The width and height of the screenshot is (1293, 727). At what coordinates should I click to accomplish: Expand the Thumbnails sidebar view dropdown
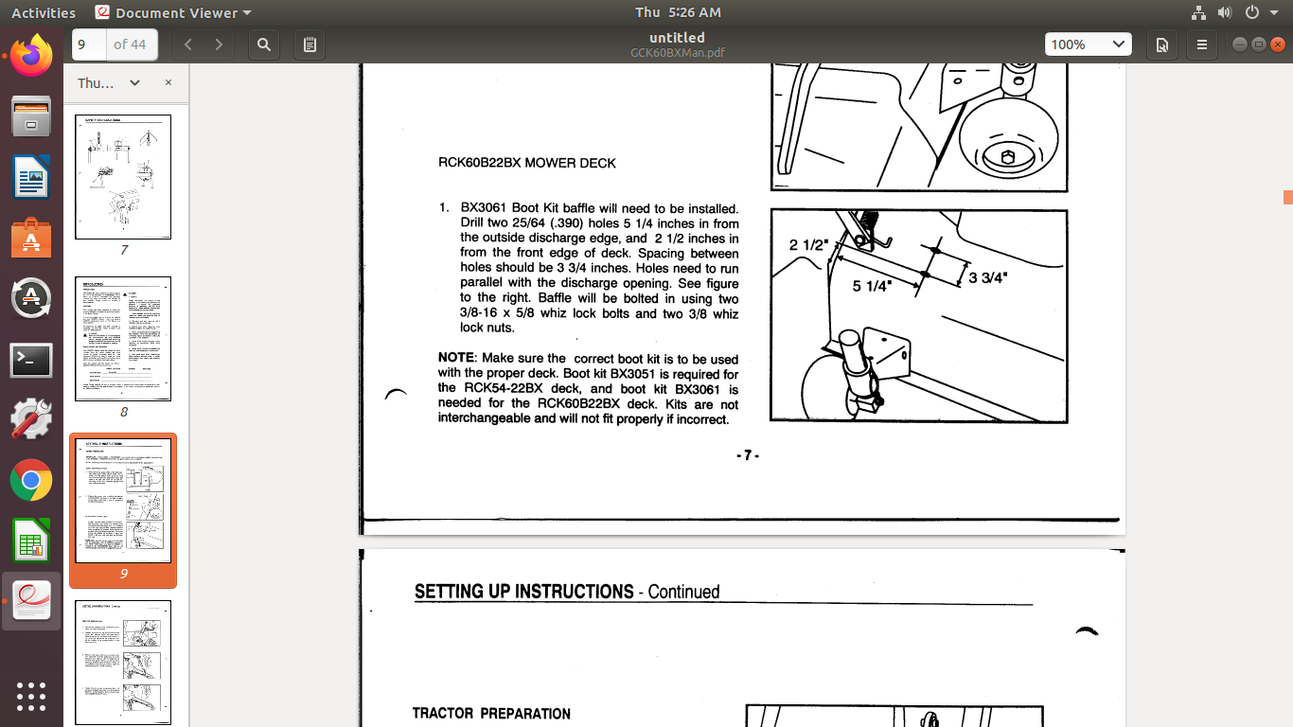(134, 83)
